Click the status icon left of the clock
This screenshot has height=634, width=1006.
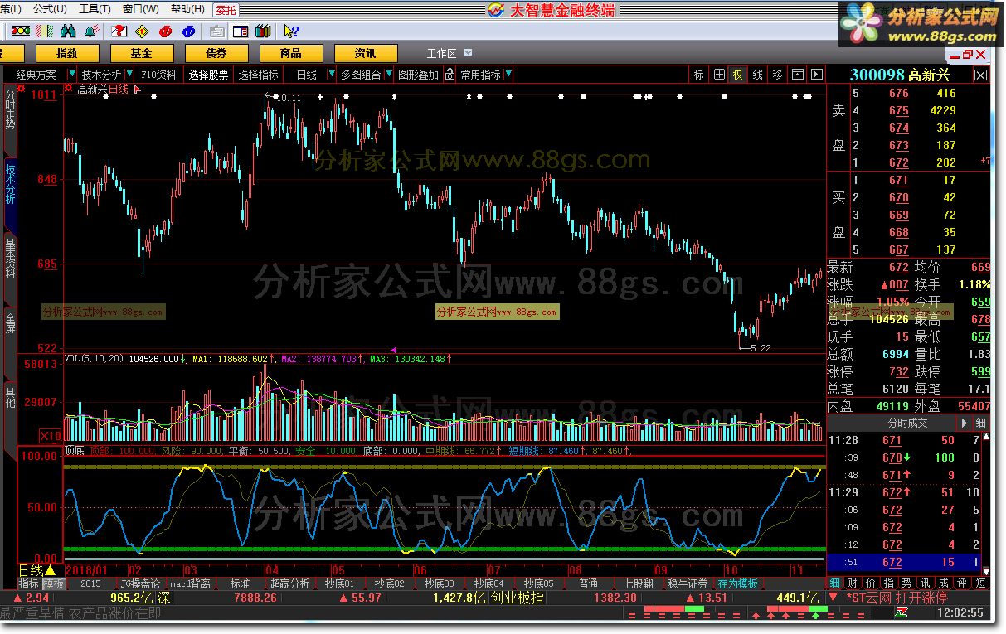click(902, 612)
